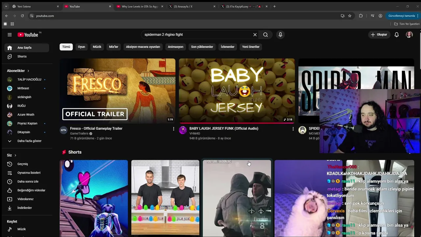The image size is (421, 237).
Task: Open Videolarınız in the sidebar
Action: click(x=27, y=199)
